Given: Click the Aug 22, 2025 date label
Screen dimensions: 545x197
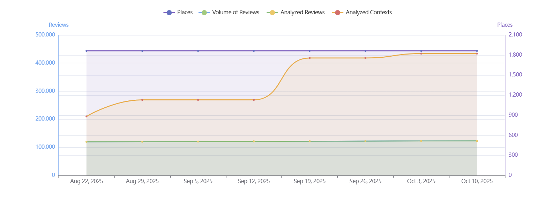Looking at the screenshot, I should click(87, 181).
